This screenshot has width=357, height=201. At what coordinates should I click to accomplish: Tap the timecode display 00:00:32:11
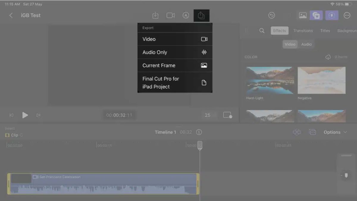tap(119, 115)
